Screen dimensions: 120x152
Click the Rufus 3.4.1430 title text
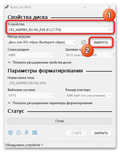pyautogui.click(x=21, y=7)
